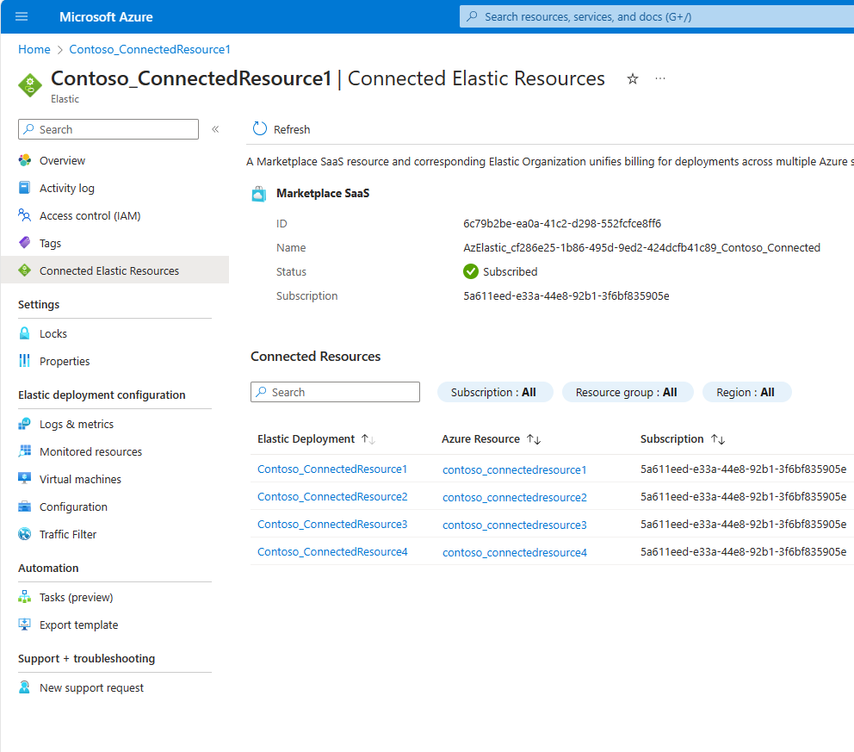854x752 pixels.
Task: Click the magnifier icon in global search
Action: coord(473,16)
